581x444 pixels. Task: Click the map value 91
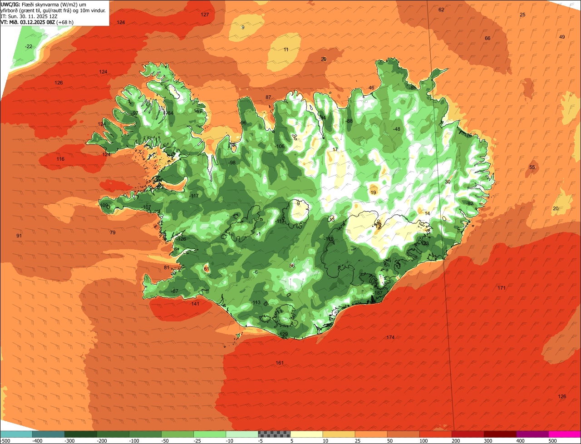[x=19, y=236]
